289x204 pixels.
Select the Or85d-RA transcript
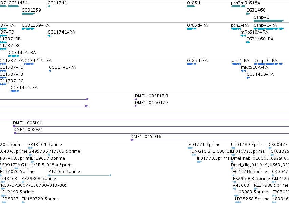[192, 29]
